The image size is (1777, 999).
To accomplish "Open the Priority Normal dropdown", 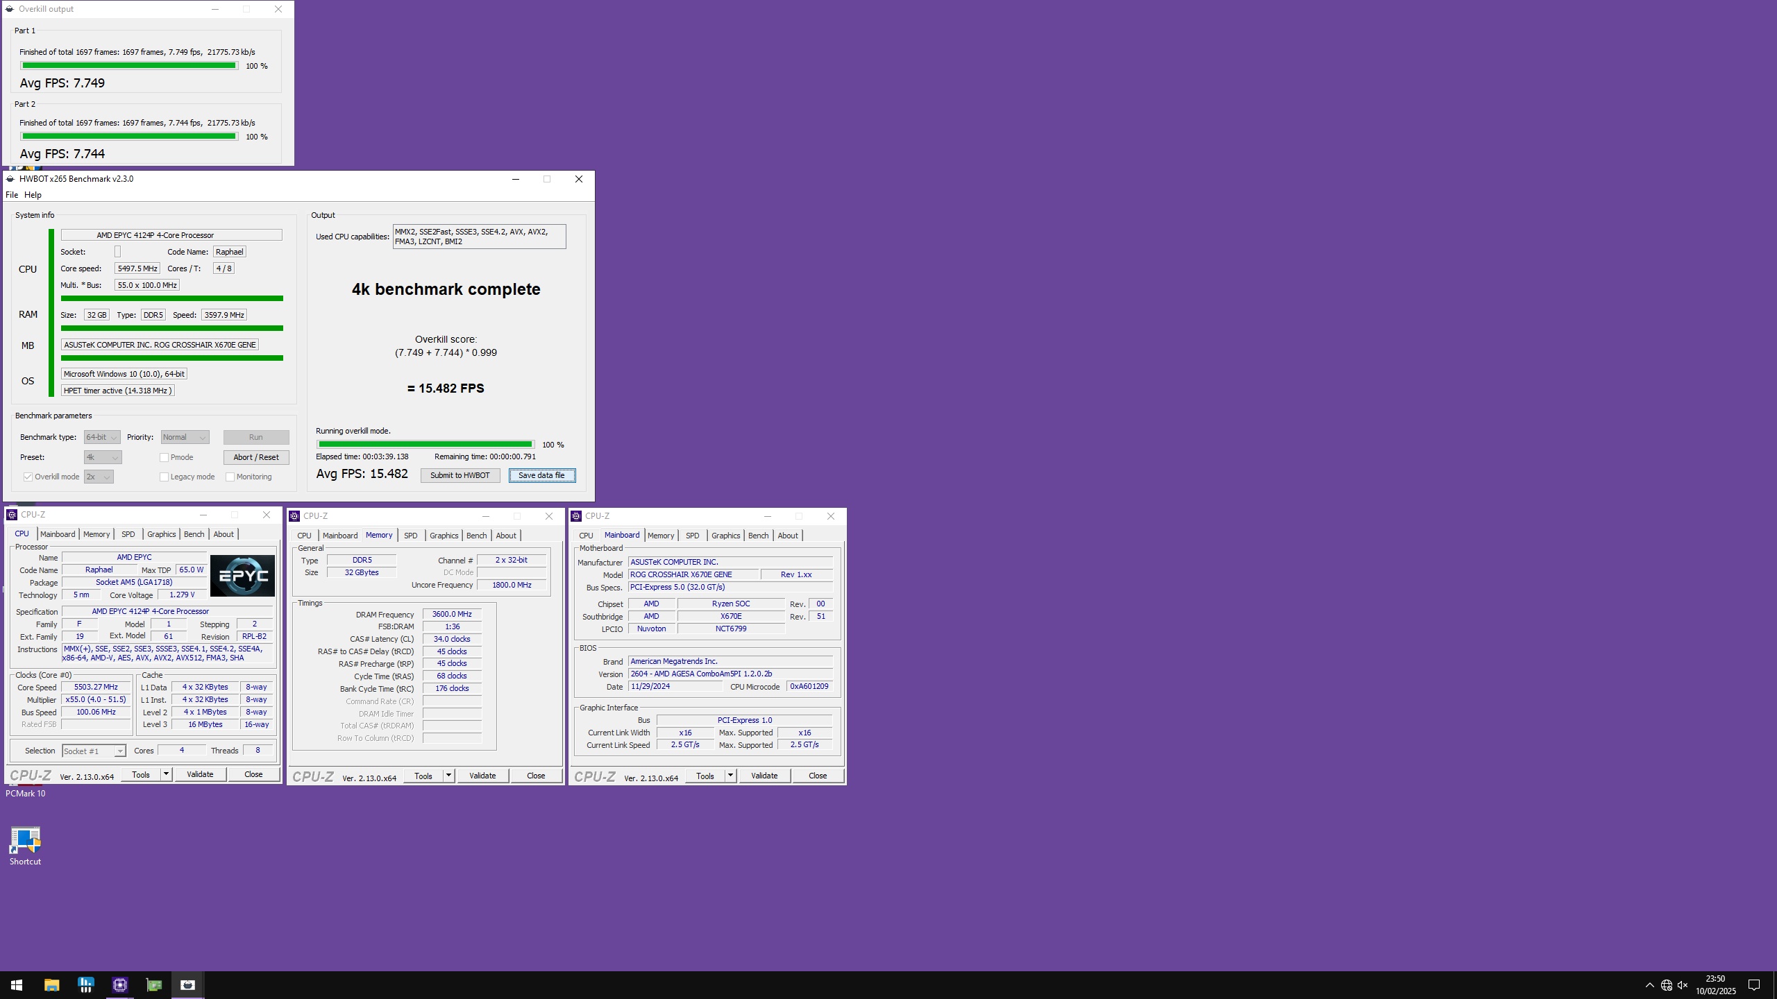I will (185, 437).
